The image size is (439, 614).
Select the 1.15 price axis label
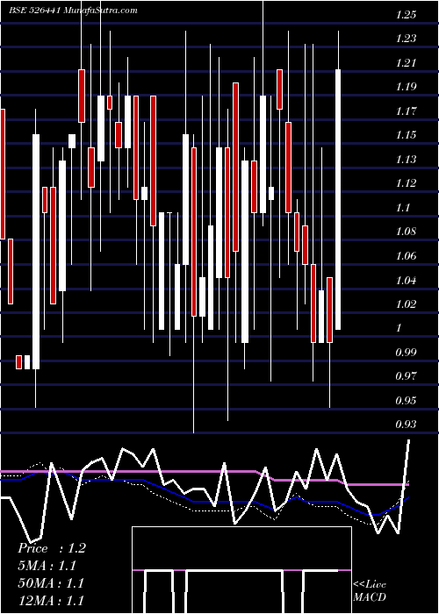406,135
